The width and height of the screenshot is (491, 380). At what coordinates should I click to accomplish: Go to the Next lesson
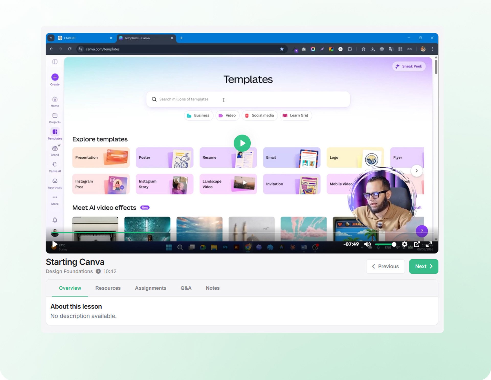pos(423,266)
